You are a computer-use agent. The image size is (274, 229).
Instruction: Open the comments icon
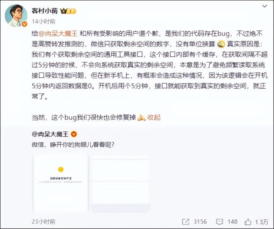pos(220,222)
